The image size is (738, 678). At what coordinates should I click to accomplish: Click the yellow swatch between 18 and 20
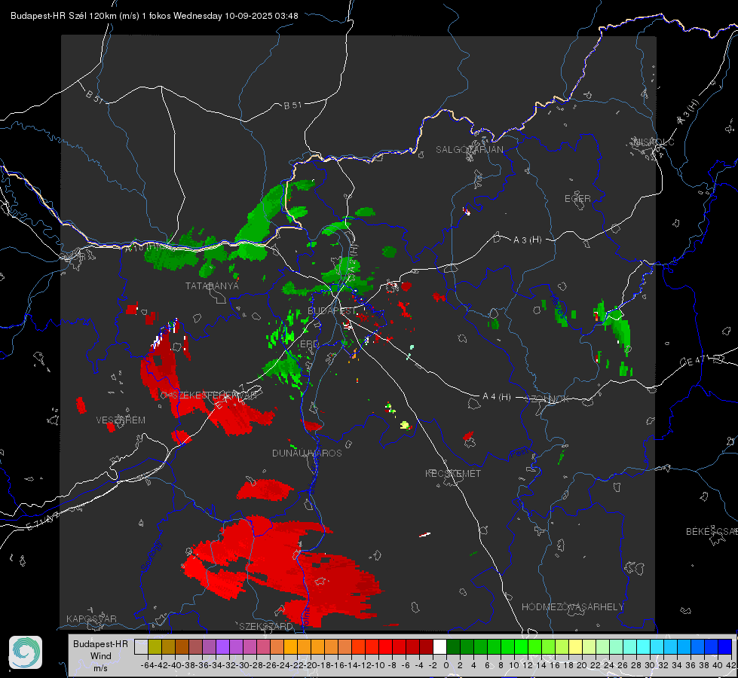click(575, 646)
